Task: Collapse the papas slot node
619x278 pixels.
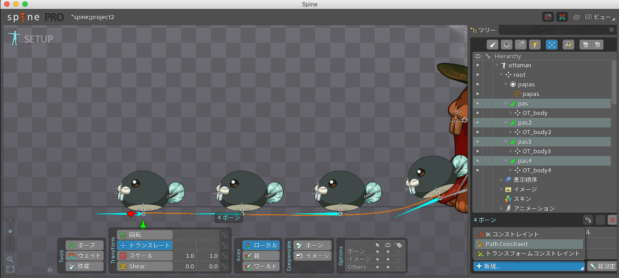Action: (506, 85)
